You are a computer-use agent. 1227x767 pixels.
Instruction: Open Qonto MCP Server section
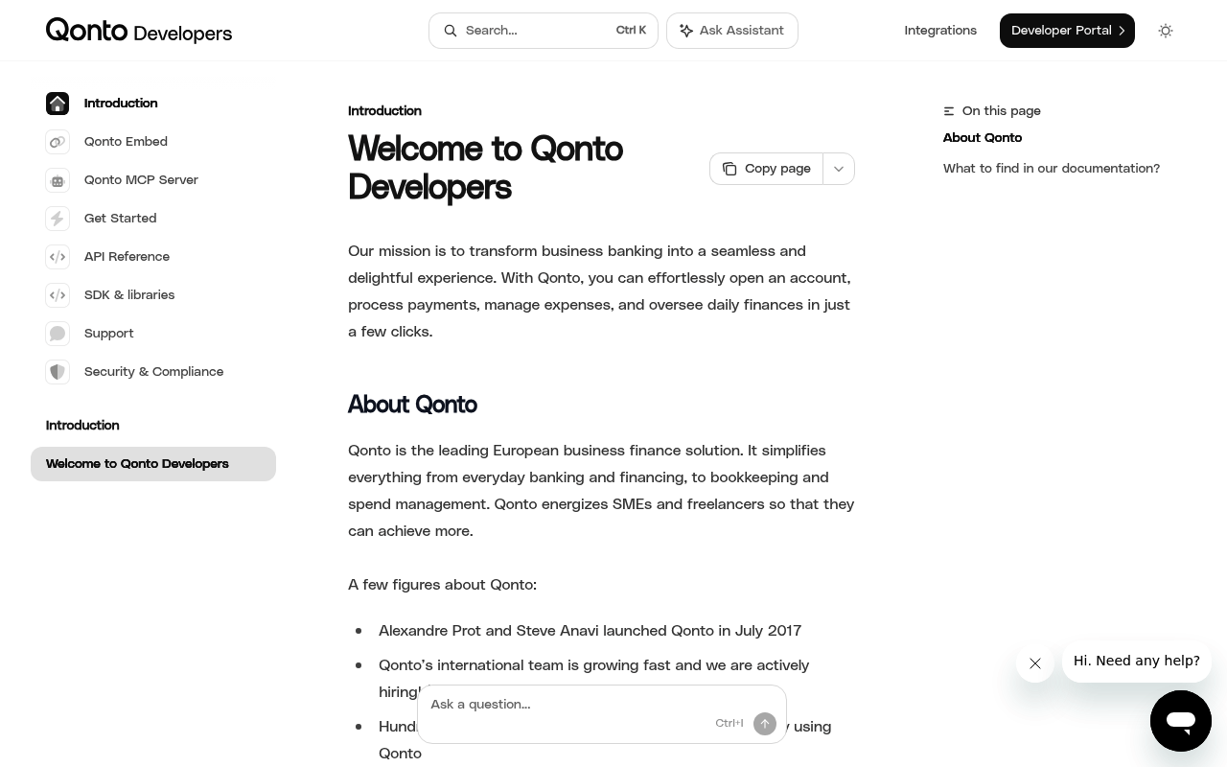coord(141,180)
